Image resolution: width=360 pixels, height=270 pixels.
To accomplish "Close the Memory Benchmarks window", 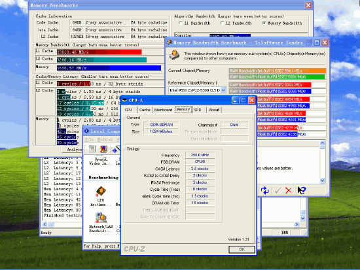I will coord(308,5).
